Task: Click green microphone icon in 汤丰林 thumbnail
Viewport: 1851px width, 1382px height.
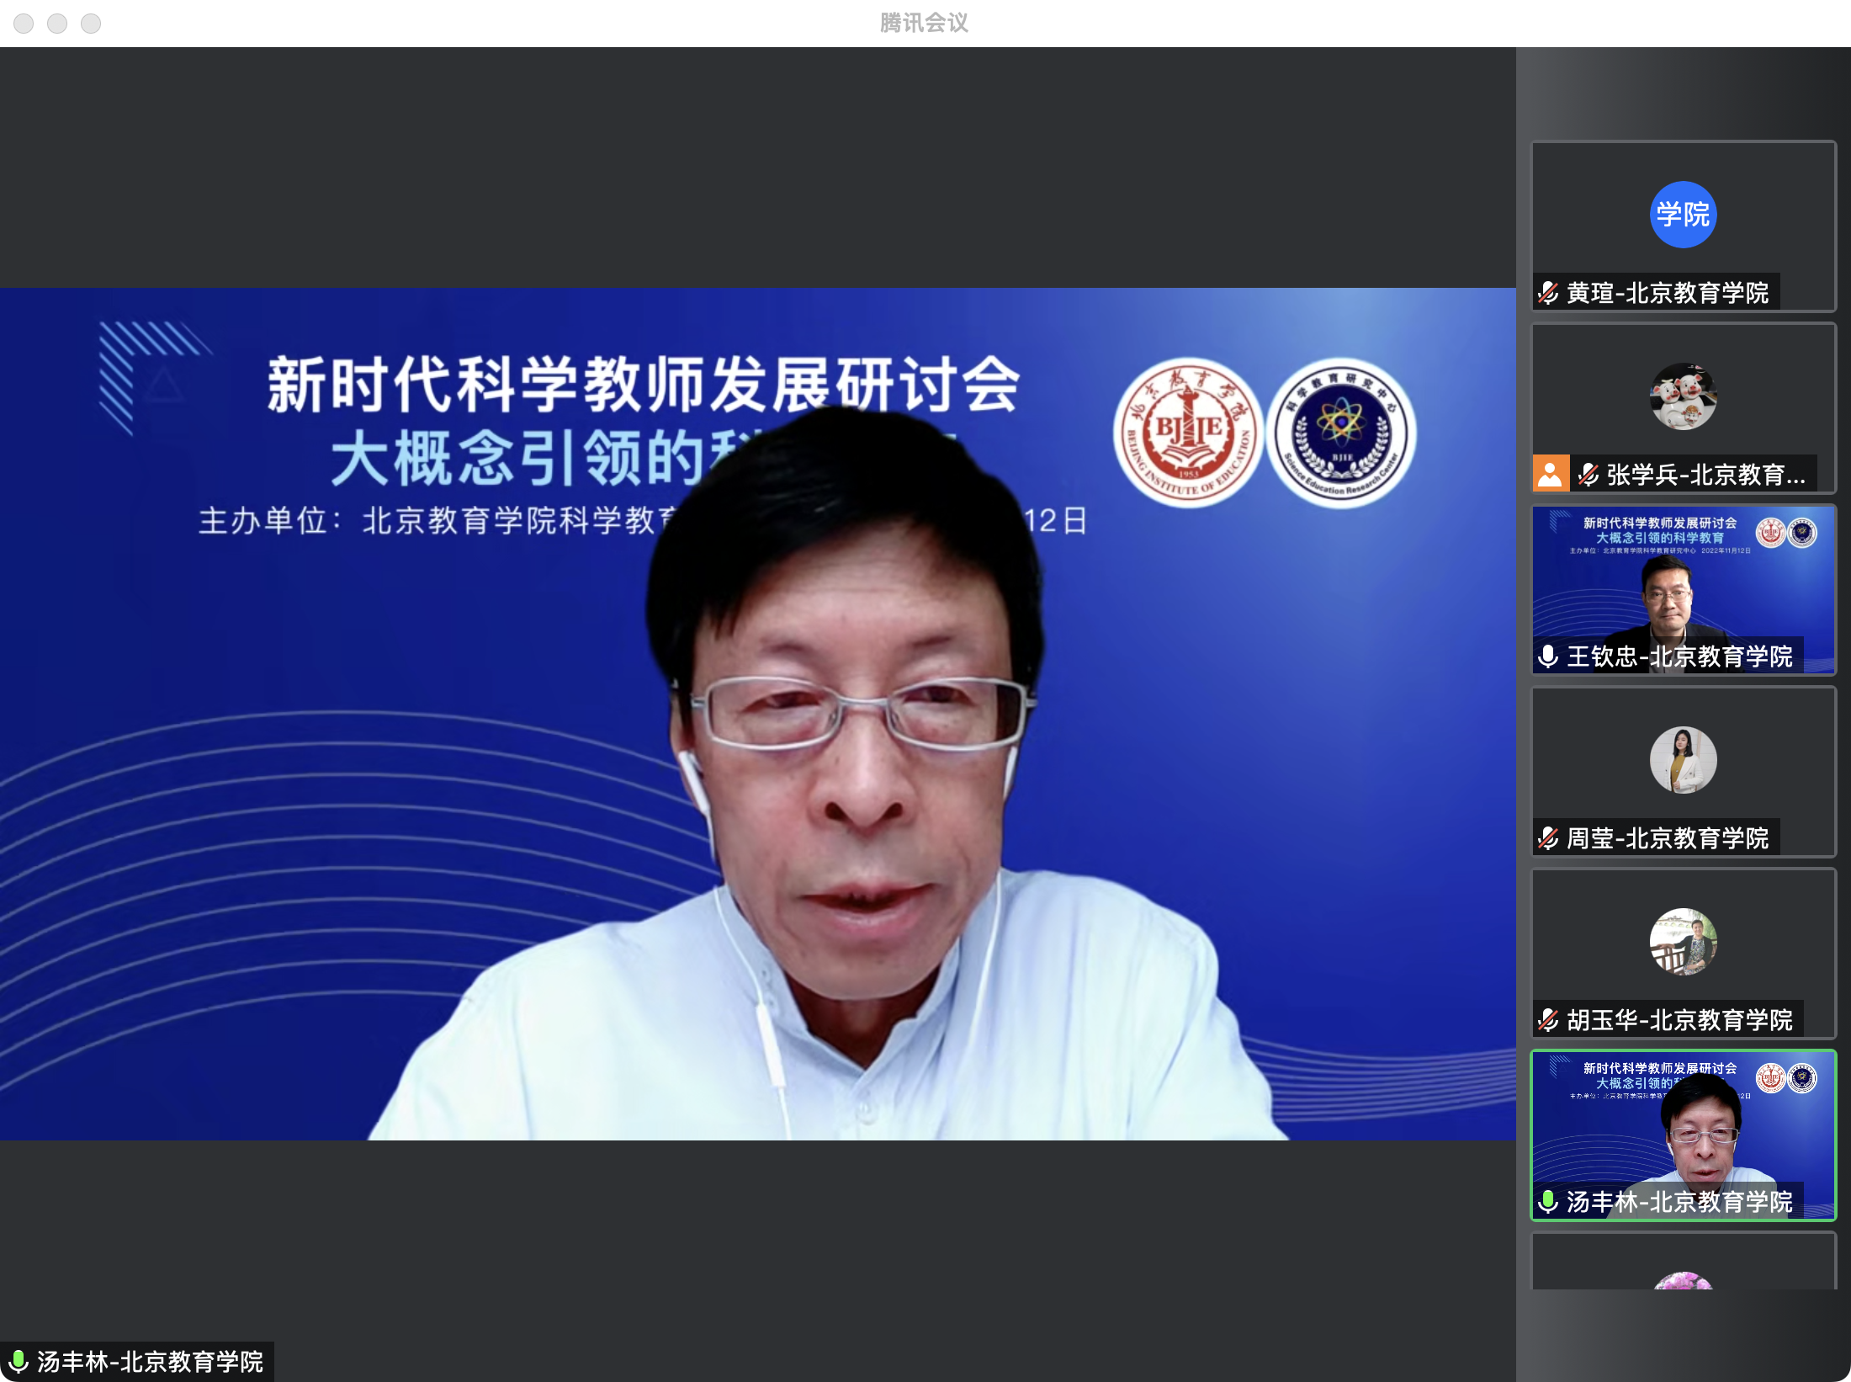Action: coord(1548,1202)
